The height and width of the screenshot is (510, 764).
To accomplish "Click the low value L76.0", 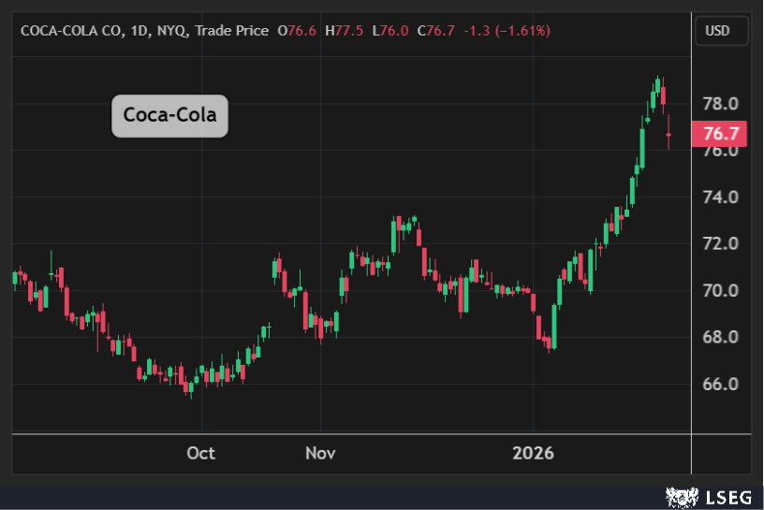I will pyautogui.click(x=388, y=31).
